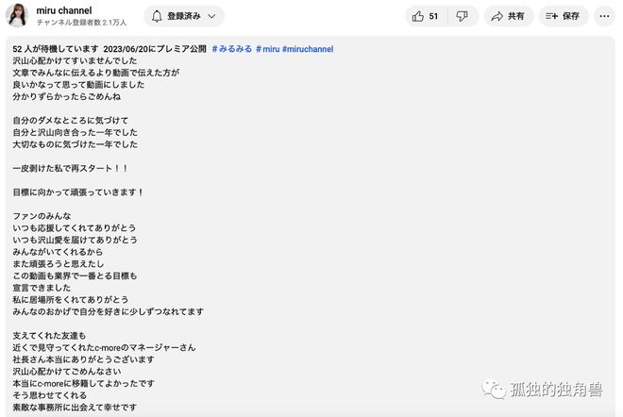Open the #miru hashtag link
This screenshot has width=623, height=417.
pos(268,49)
